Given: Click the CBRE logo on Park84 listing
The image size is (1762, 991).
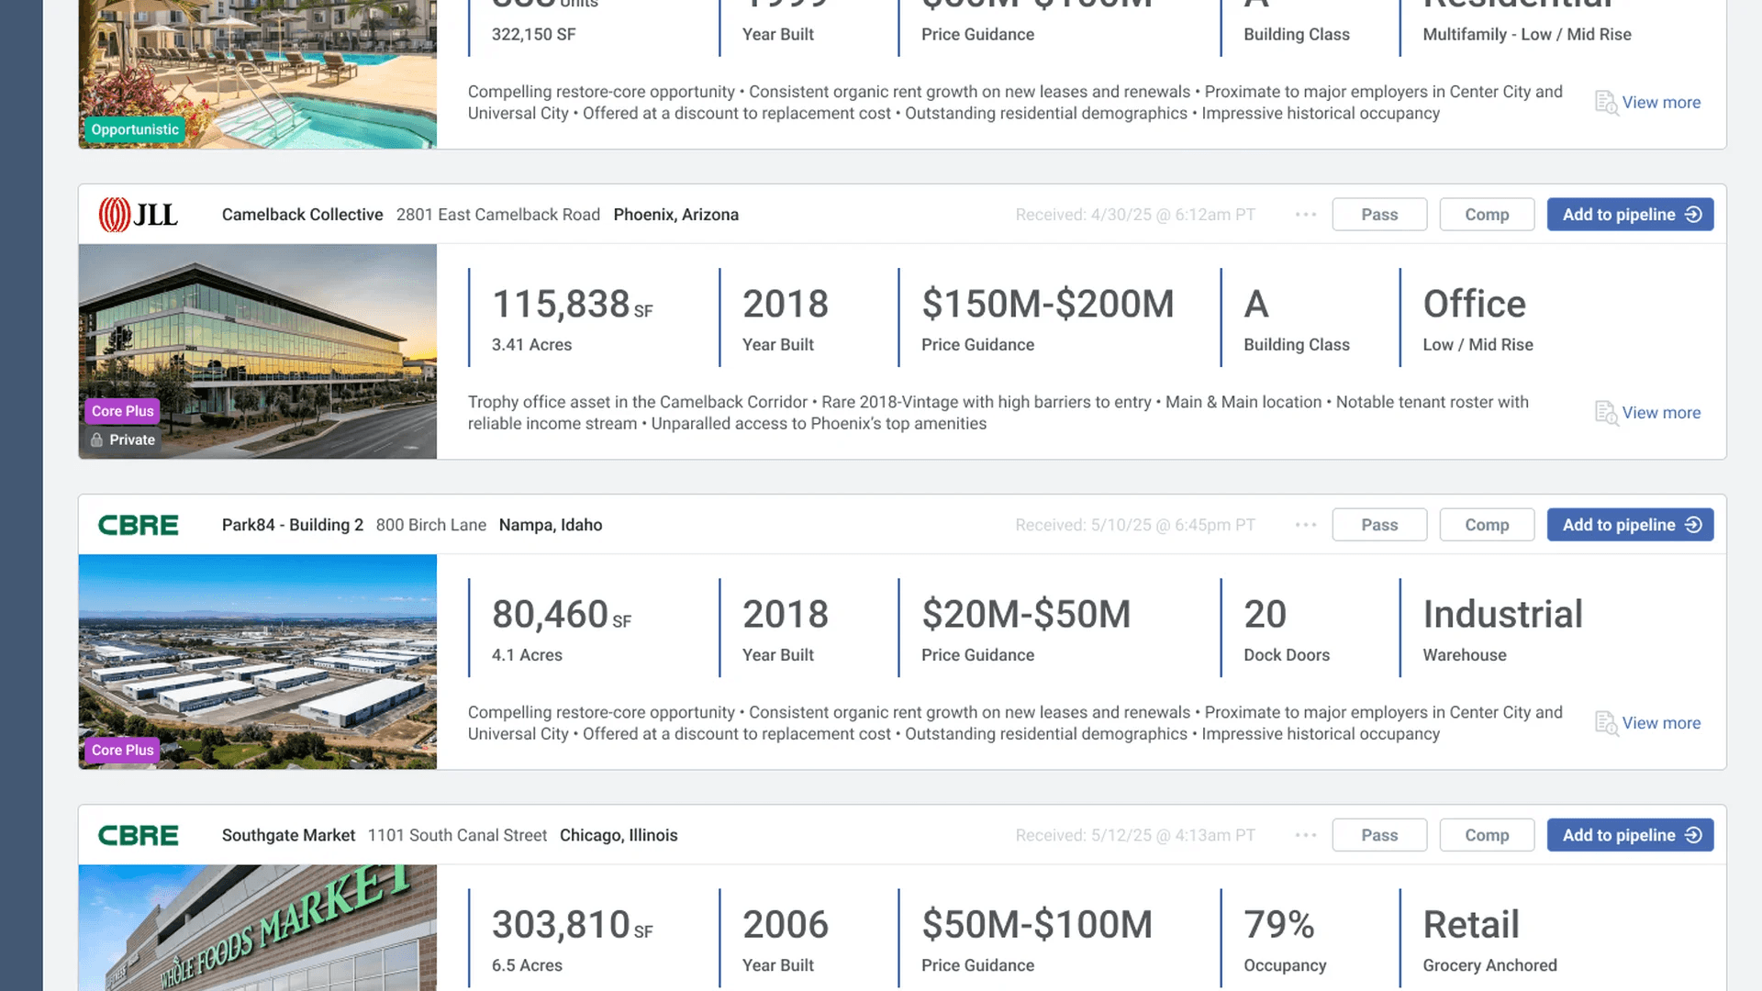Looking at the screenshot, I should click(138, 525).
